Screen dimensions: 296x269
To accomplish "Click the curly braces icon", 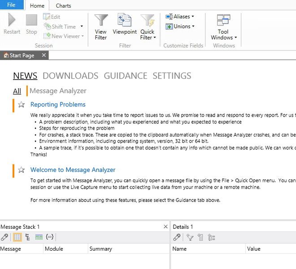I will 50,237.
